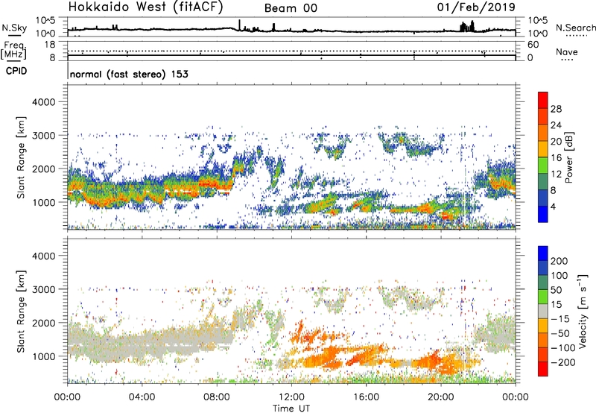Click the "Beam 00" label
This screenshot has height=413, width=596.
(291, 8)
